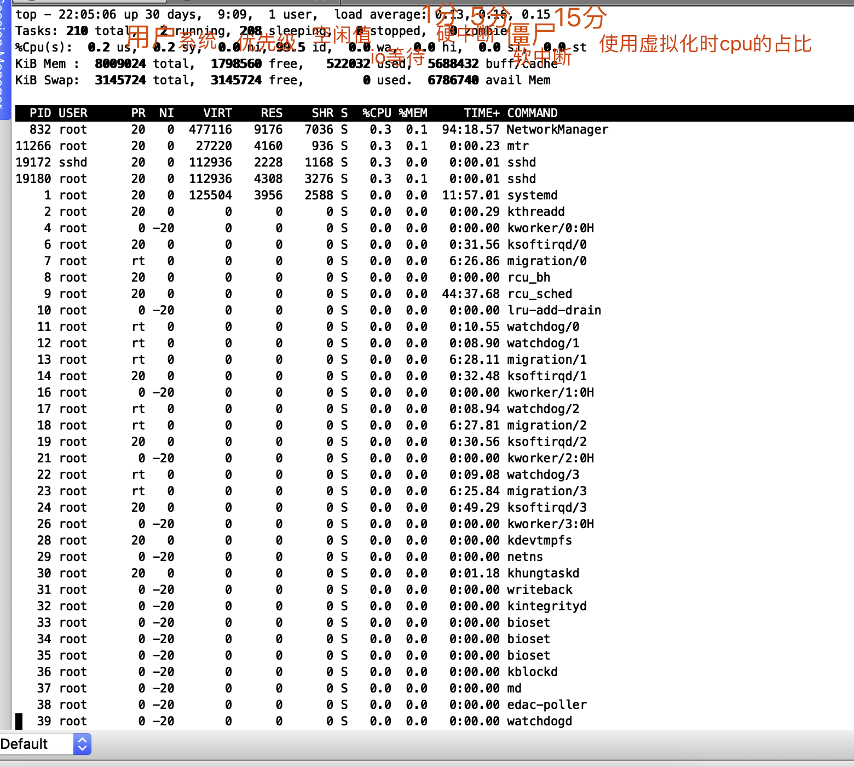
Task: Click the bioset command of PID 33
Action: pos(529,622)
